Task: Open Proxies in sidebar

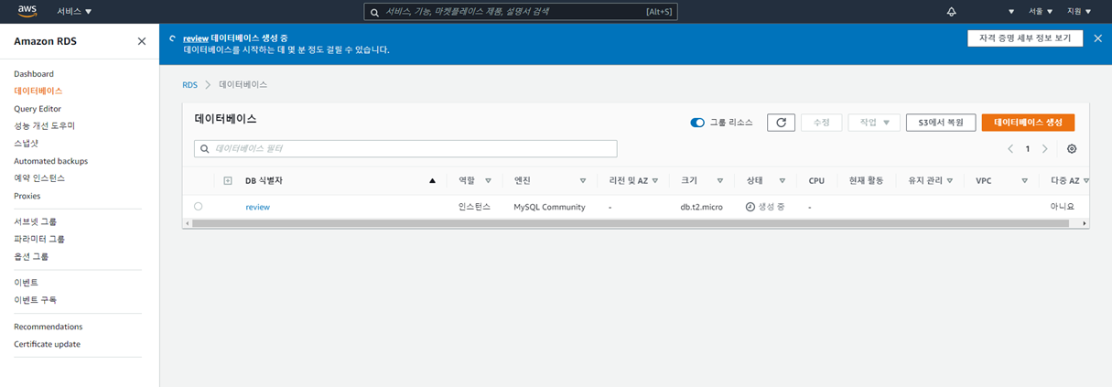Action: (27, 196)
